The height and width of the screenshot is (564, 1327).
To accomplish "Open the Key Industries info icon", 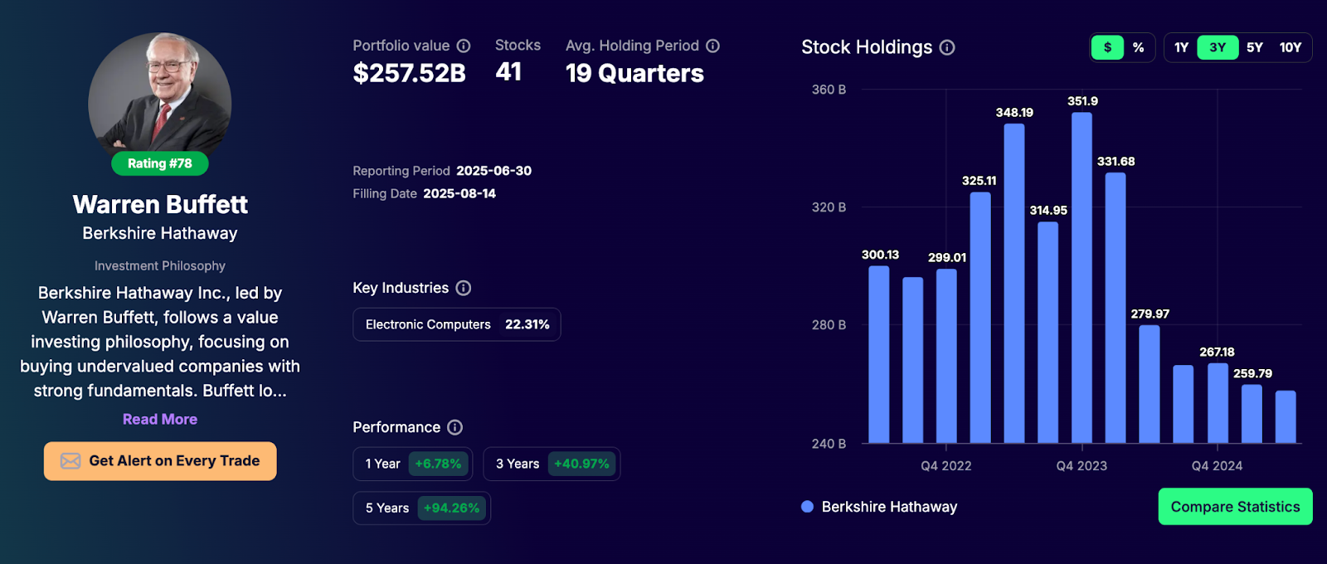I will 464,288.
